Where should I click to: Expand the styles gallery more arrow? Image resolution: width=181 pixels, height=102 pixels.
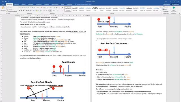pyautogui.click(x=160, y=11)
